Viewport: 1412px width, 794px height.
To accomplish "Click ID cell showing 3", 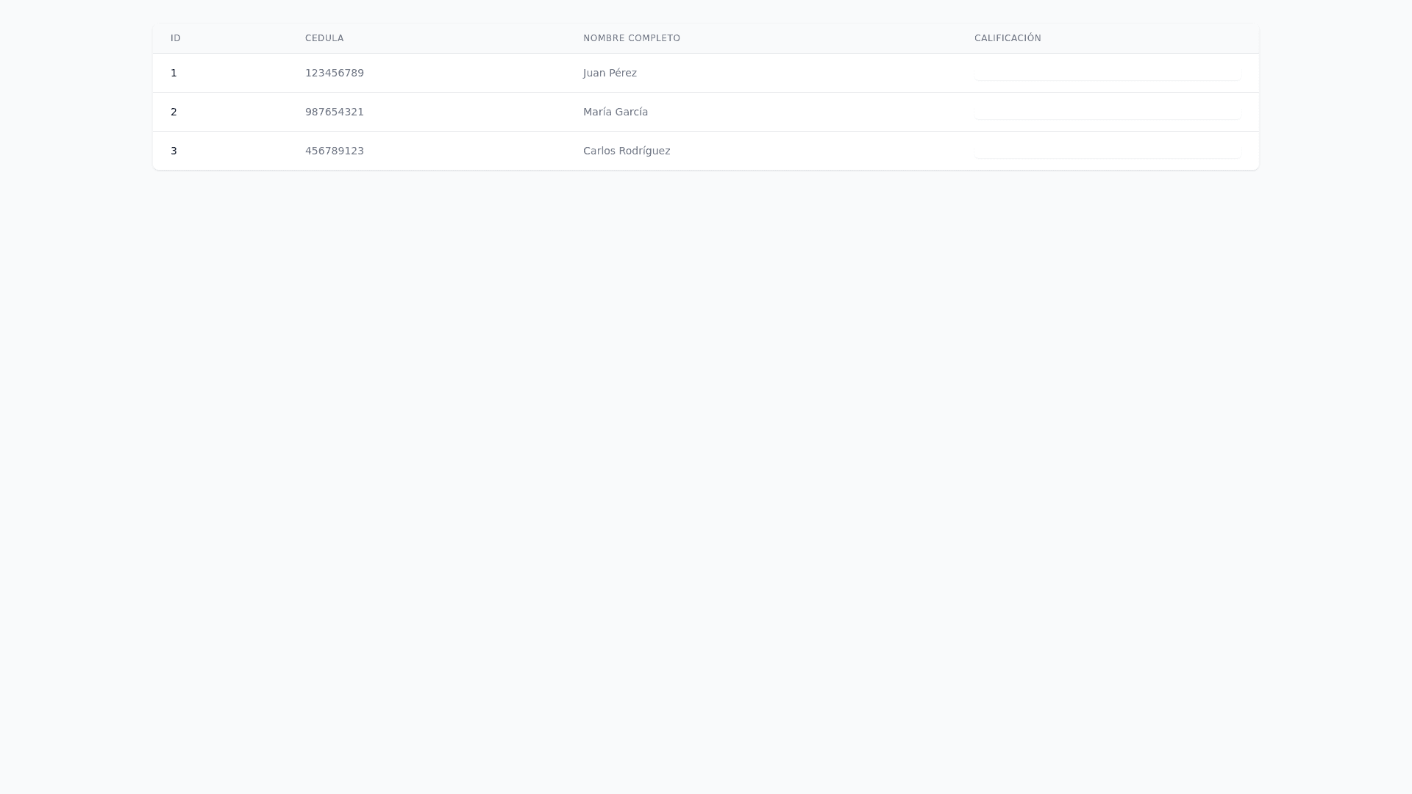I will (174, 151).
